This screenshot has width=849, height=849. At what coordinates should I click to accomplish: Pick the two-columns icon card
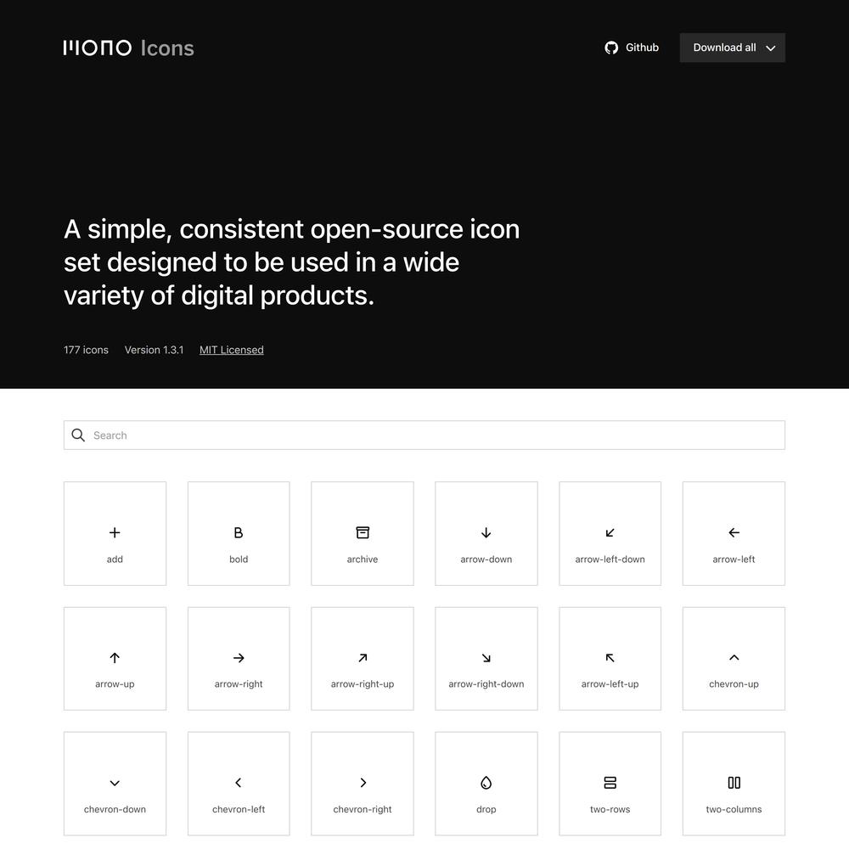coord(734,784)
